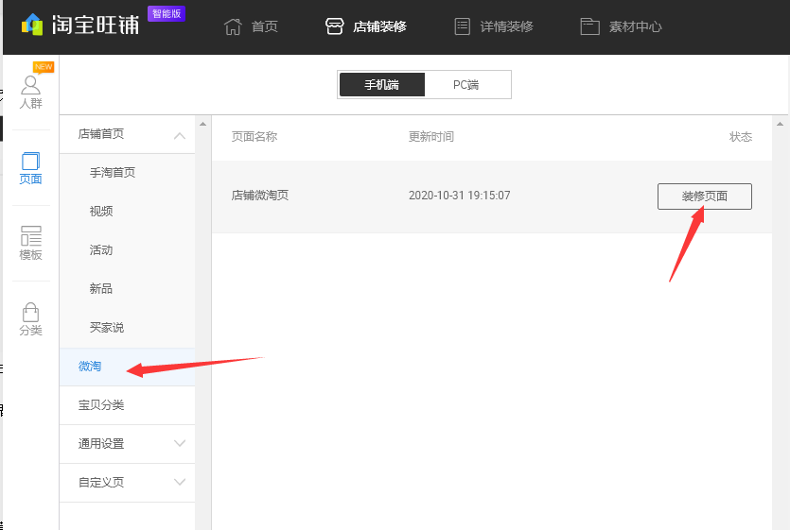The height and width of the screenshot is (530, 790).
Task: Expand the 通用设置 section
Action: tap(180, 444)
